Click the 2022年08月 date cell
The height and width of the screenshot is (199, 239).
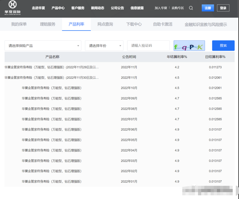pos(129,109)
